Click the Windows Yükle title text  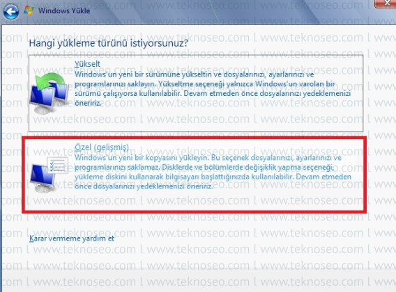click(64, 11)
